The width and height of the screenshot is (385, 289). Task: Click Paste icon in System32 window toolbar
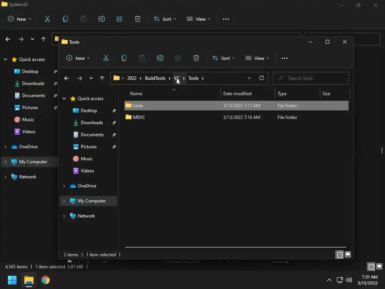tap(83, 19)
